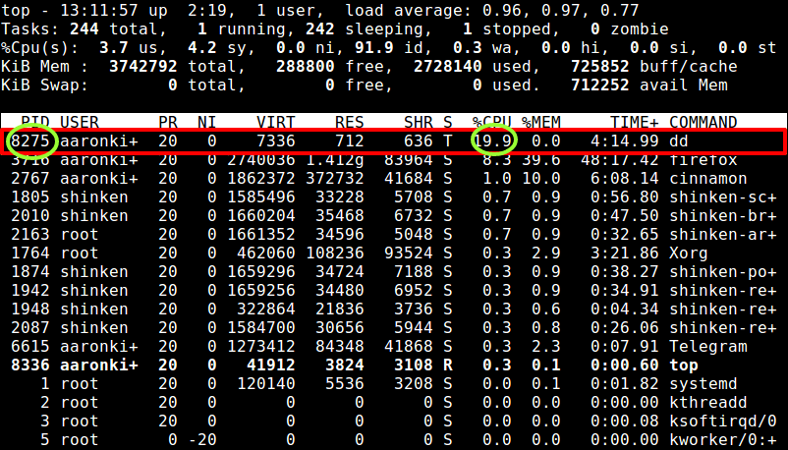Screen dimensions: 788x450
Task: Click the VIRT column header
Action: click(276, 122)
